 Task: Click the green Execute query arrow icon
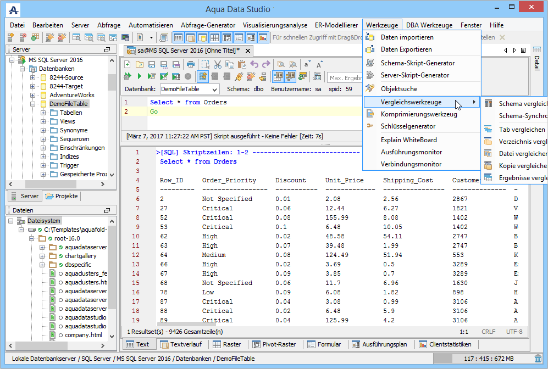(140, 76)
